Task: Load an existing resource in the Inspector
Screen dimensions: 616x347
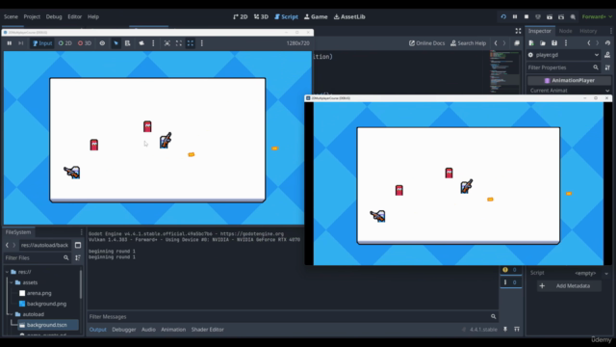Action: point(543,42)
